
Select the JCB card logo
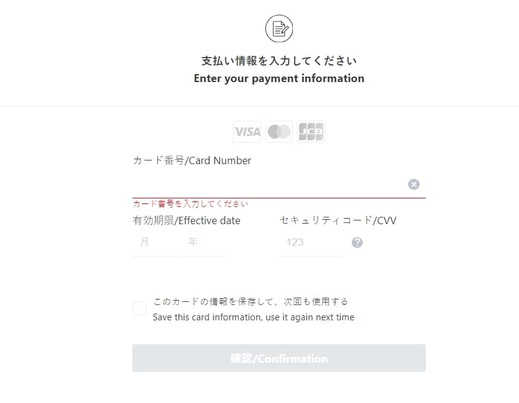[311, 132]
